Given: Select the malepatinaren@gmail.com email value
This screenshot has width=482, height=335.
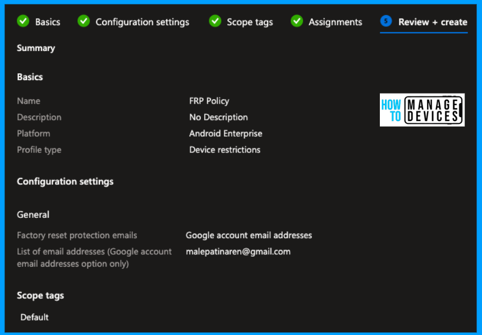Looking at the screenshot, I should click(238, 252).
